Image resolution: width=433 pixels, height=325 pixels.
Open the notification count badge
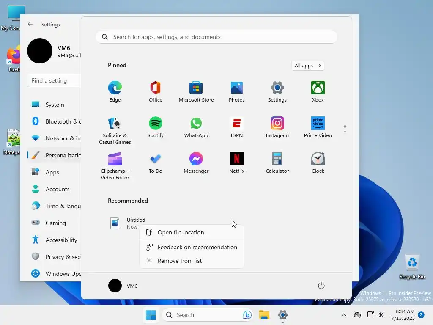[421, 315]
